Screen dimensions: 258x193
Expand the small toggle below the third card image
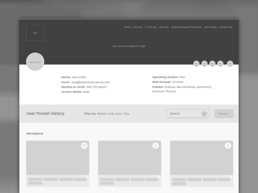pos(231,177)
